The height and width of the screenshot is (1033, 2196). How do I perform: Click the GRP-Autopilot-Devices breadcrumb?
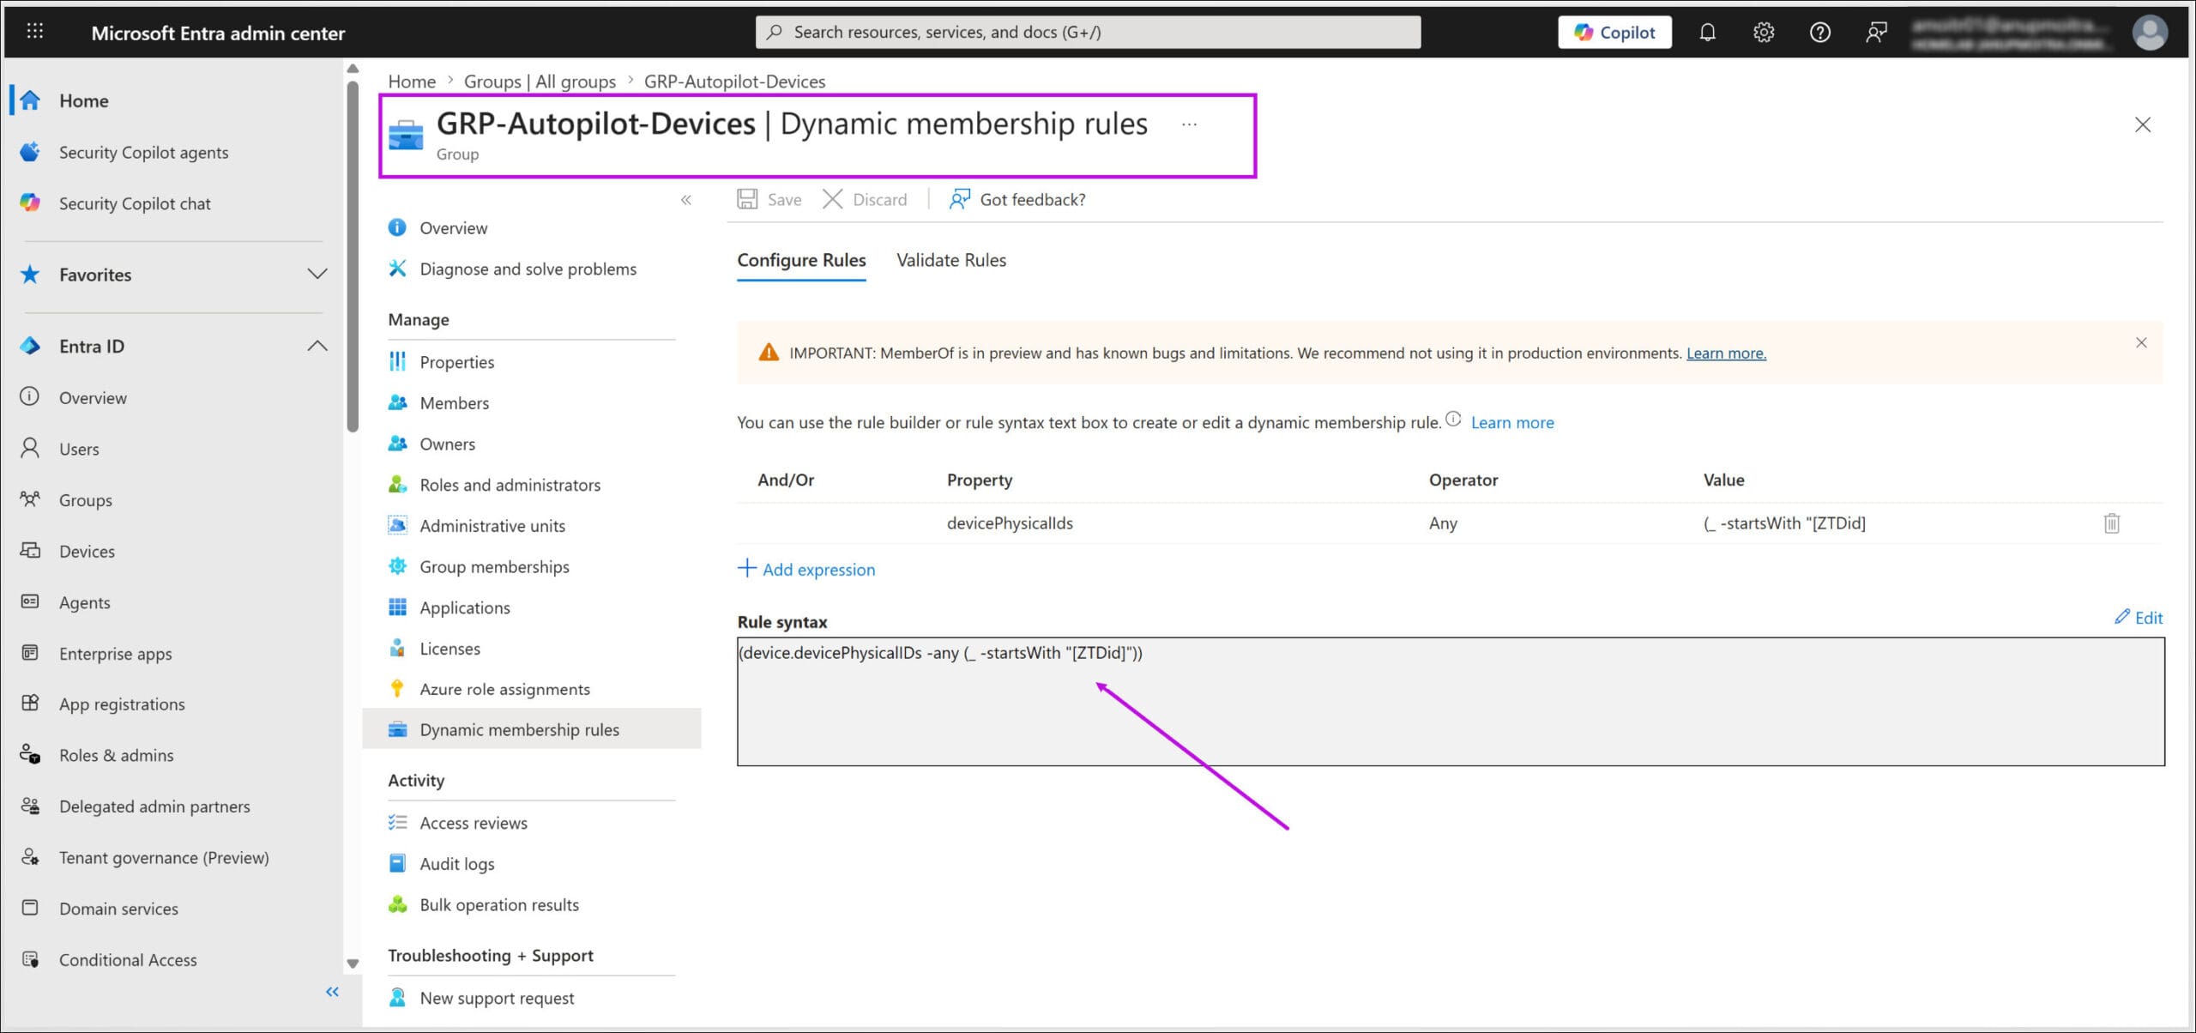coord(734,82)
